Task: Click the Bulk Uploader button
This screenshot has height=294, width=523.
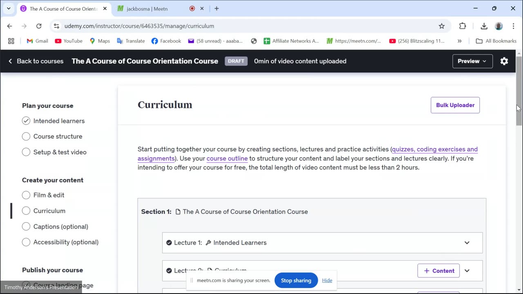Action: click(x=455, y=105)
